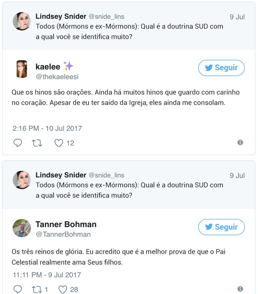Follow kaelee with the Seguir button
This screenshot has height=294, width=258.
tap(221, 68)
